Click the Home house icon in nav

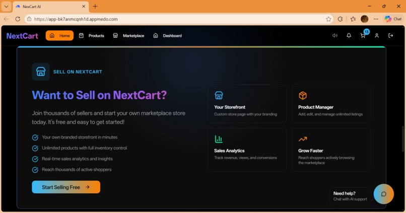pyautogui.click(x=52, y=36)
